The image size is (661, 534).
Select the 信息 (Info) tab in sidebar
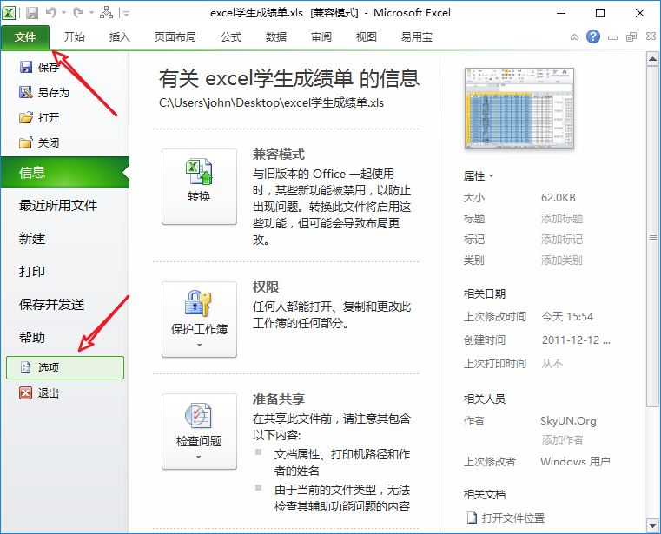click(x=65, y=172)
